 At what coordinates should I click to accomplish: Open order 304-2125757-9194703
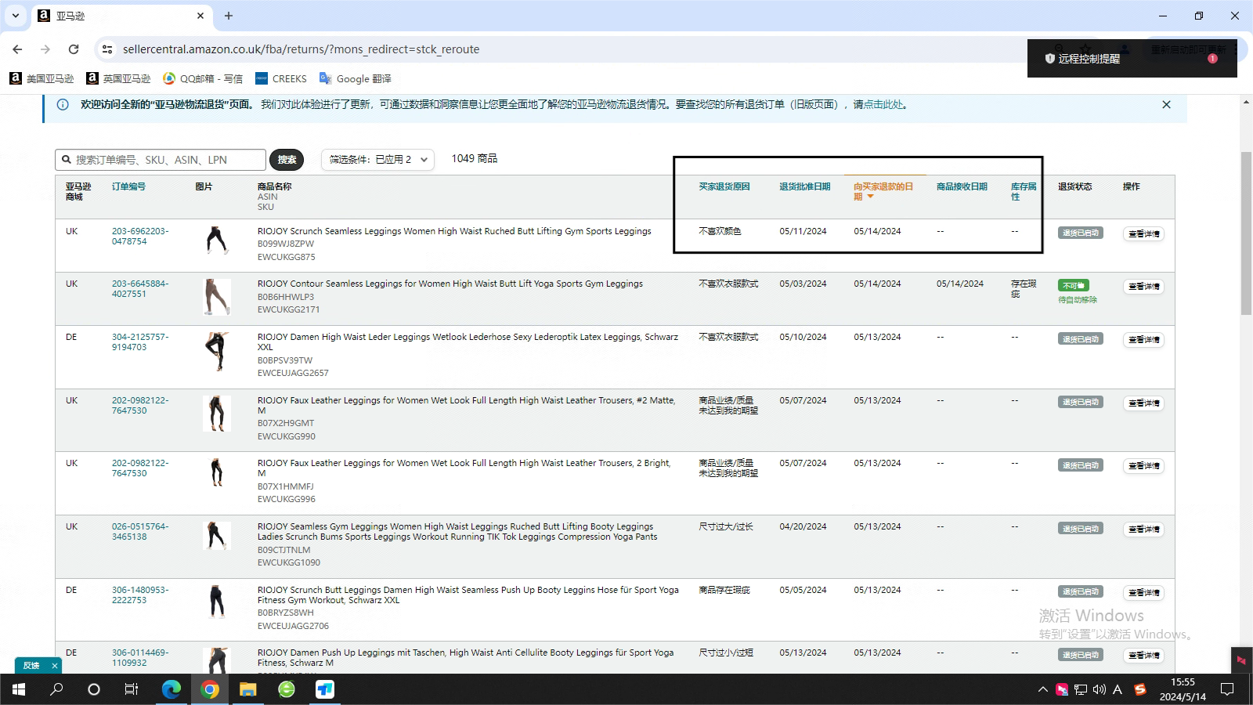(x=140, y=342)
